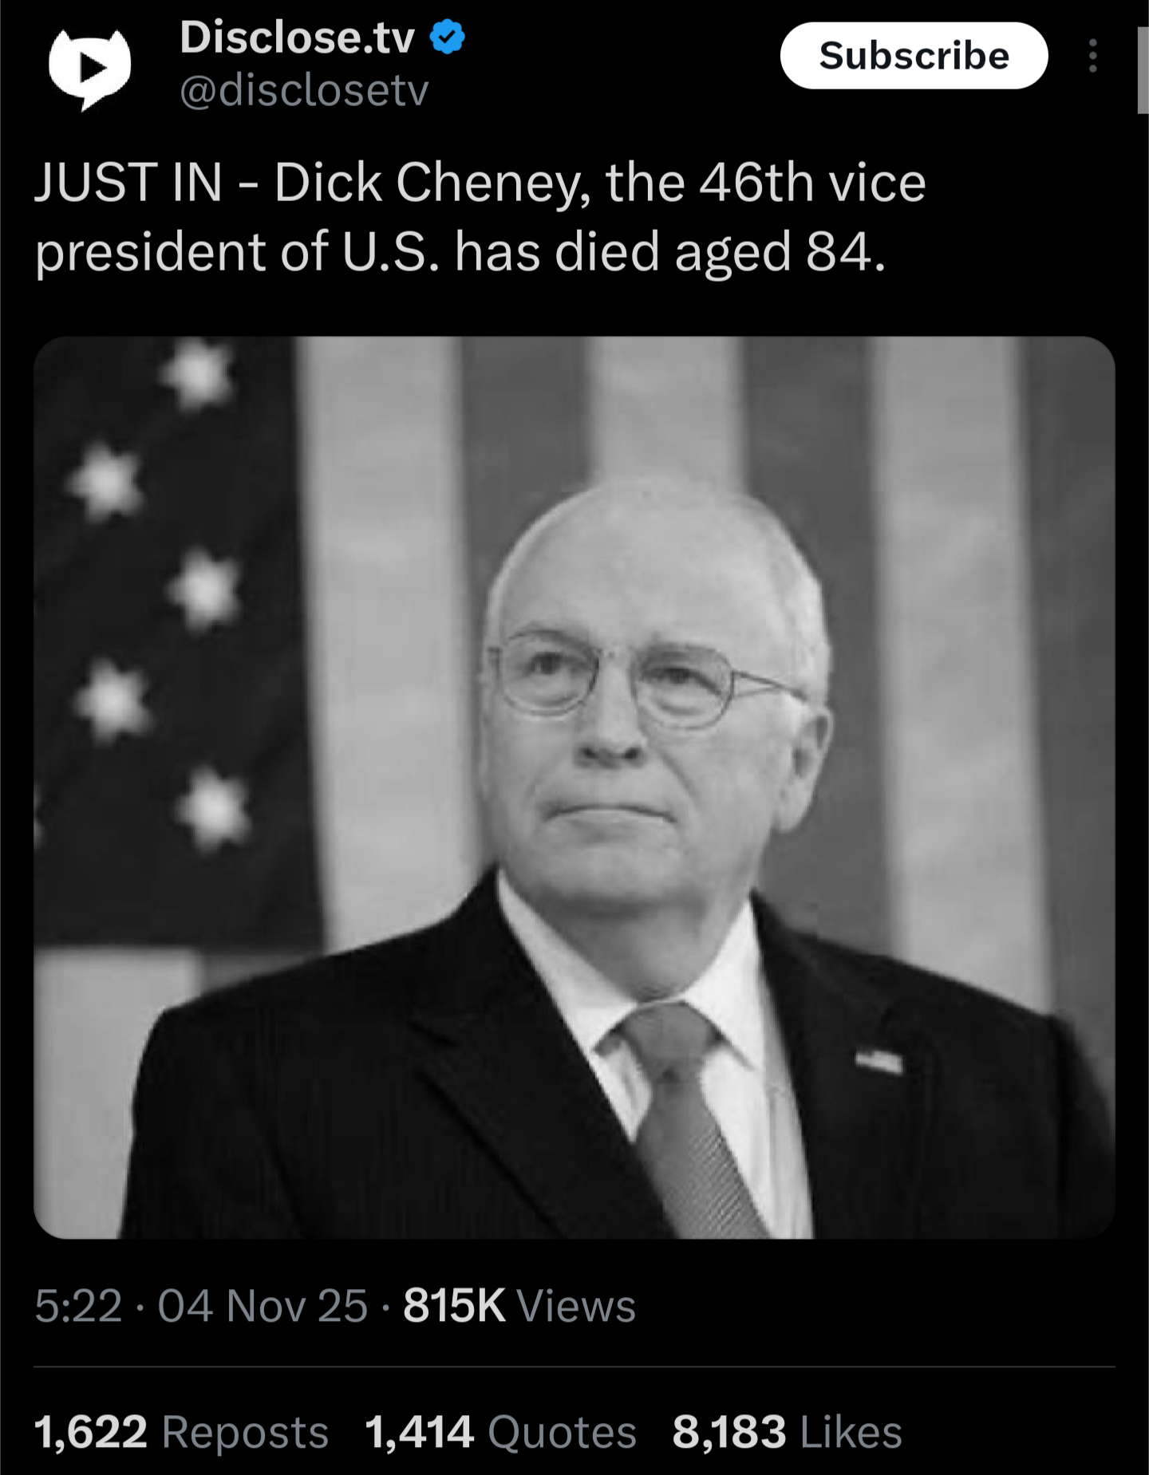Click the word "Quotes" label
This screenshot has width=1149, height=1475.
pyautogui.click(x=563, y=1432)
